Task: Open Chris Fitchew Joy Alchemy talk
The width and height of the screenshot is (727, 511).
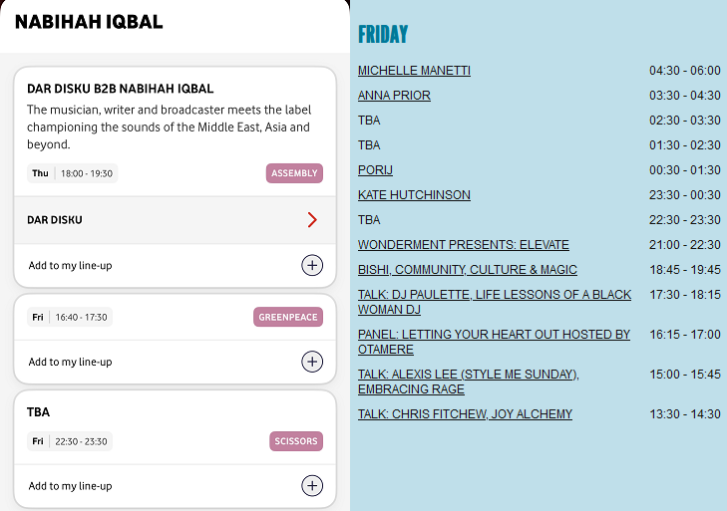Action: tap(465, 414)
